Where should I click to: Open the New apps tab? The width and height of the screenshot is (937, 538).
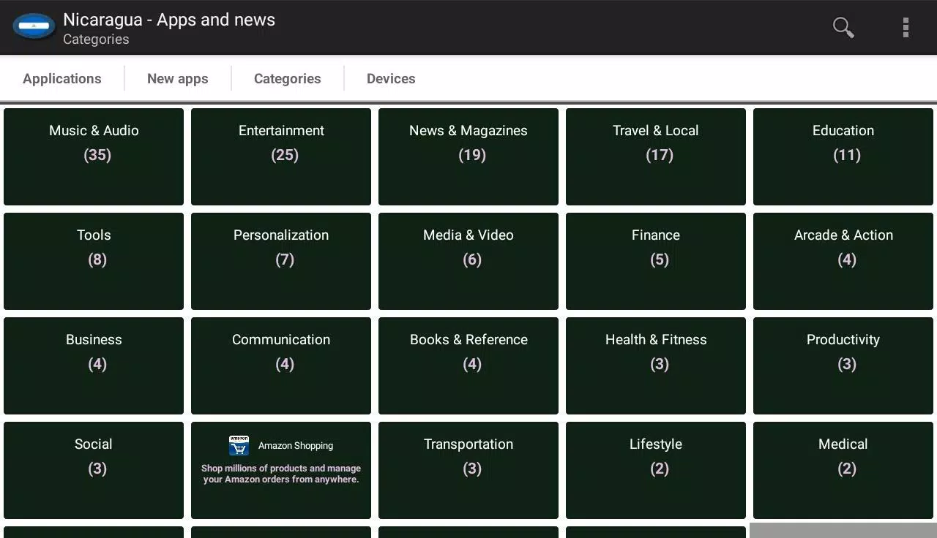[177, 79]
